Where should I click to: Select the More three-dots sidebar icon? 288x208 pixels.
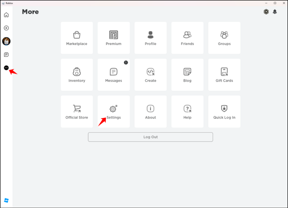[6, 68]
